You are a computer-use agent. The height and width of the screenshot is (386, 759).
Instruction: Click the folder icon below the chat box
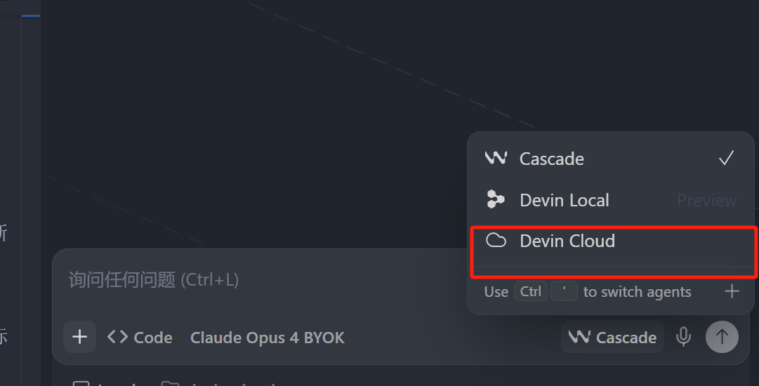coord(170,383)
